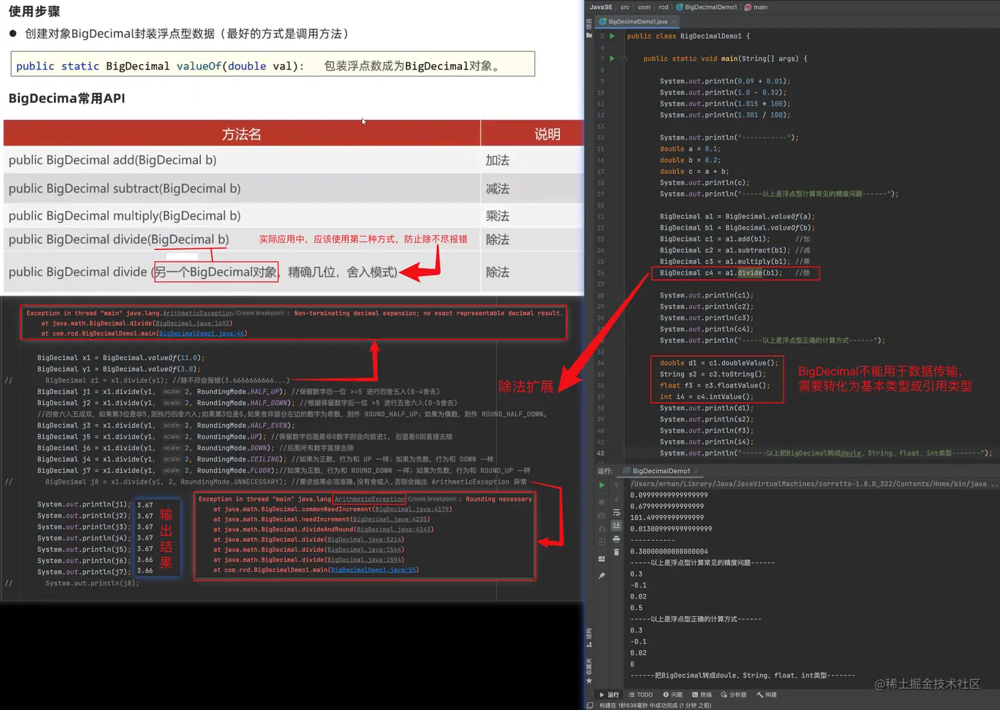Stop the running process in Run panel

601,502
